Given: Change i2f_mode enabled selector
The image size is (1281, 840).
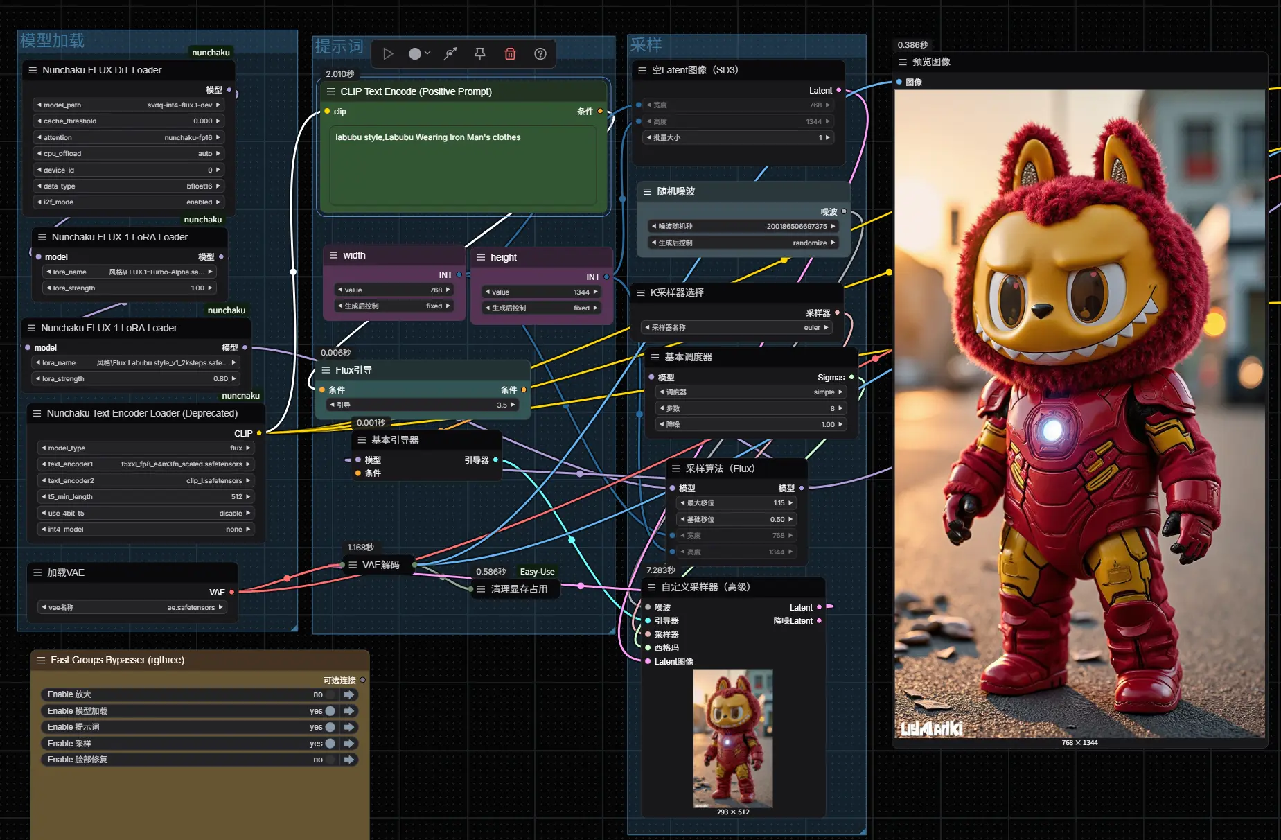Looking at the screenshot, I should pos(129,202).
